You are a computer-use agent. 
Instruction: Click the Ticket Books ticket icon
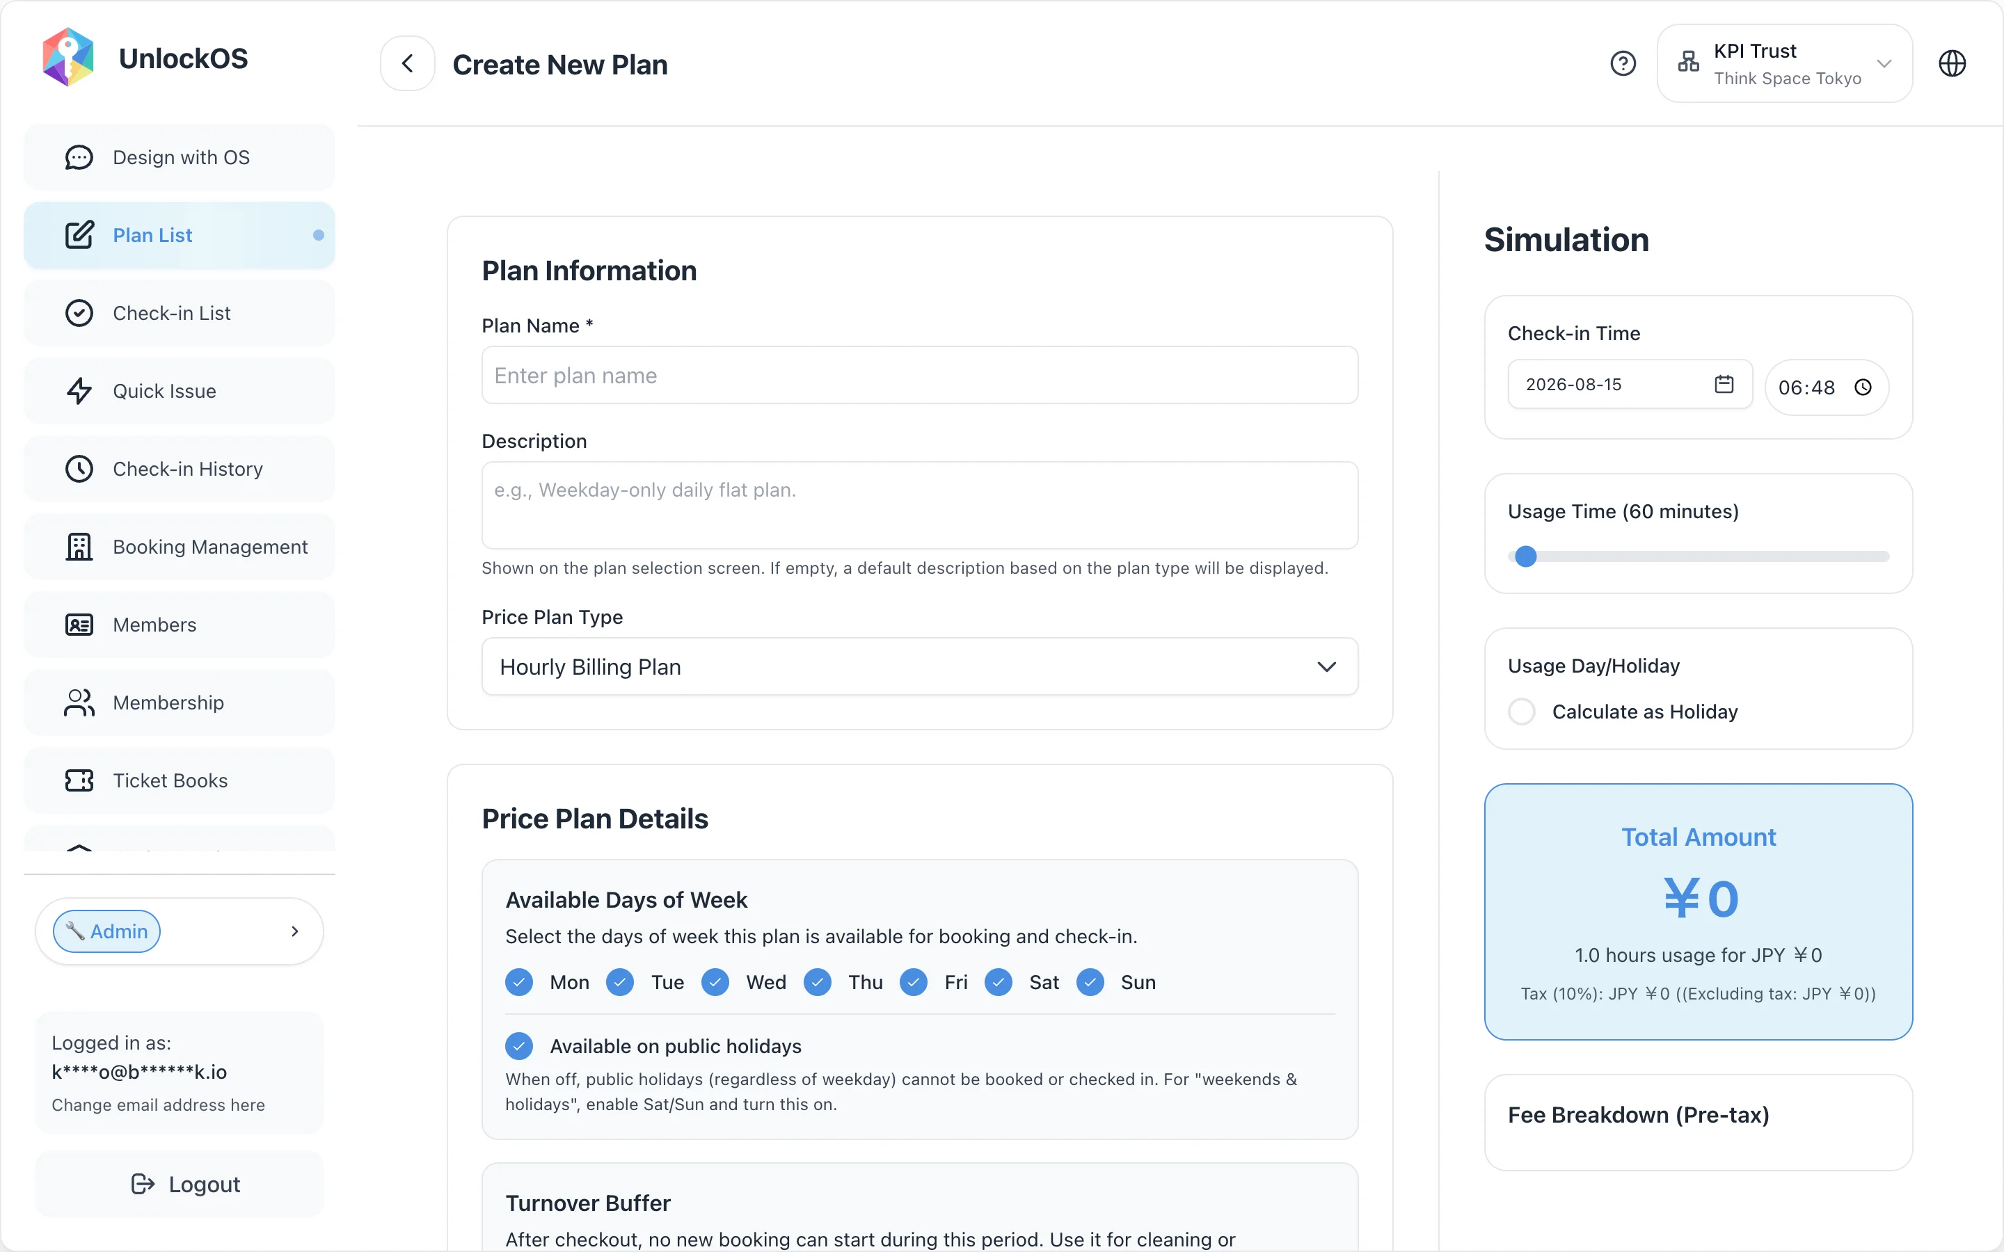point(79,780)
